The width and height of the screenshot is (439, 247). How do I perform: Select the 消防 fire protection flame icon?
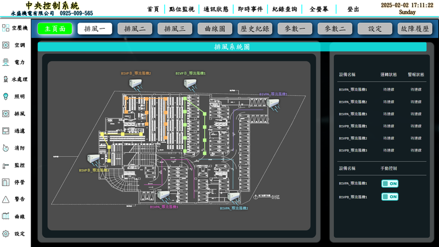click(x=5, y=148)
